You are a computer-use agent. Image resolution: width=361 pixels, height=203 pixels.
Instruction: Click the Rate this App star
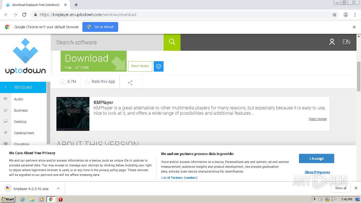pos(87,82)
